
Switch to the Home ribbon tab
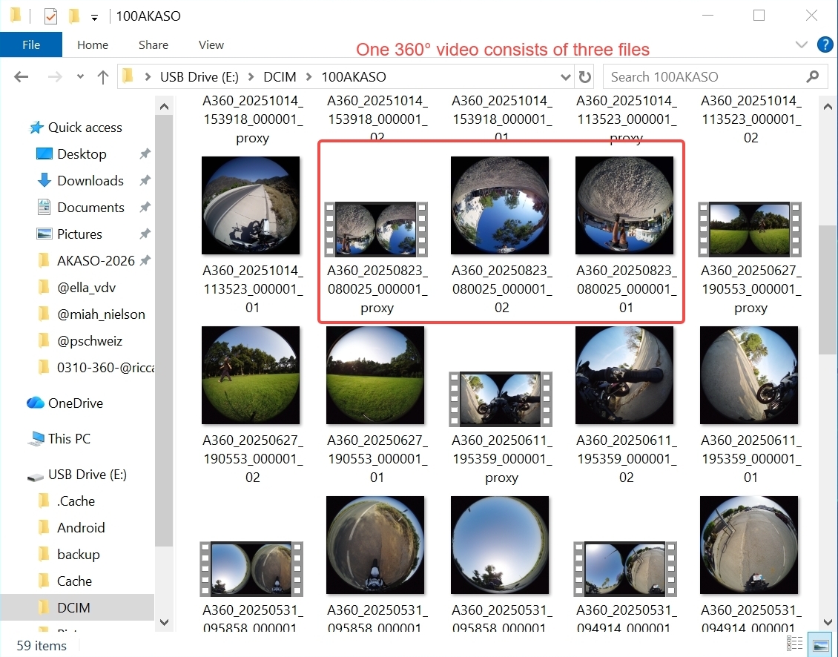tap(93, 45)
